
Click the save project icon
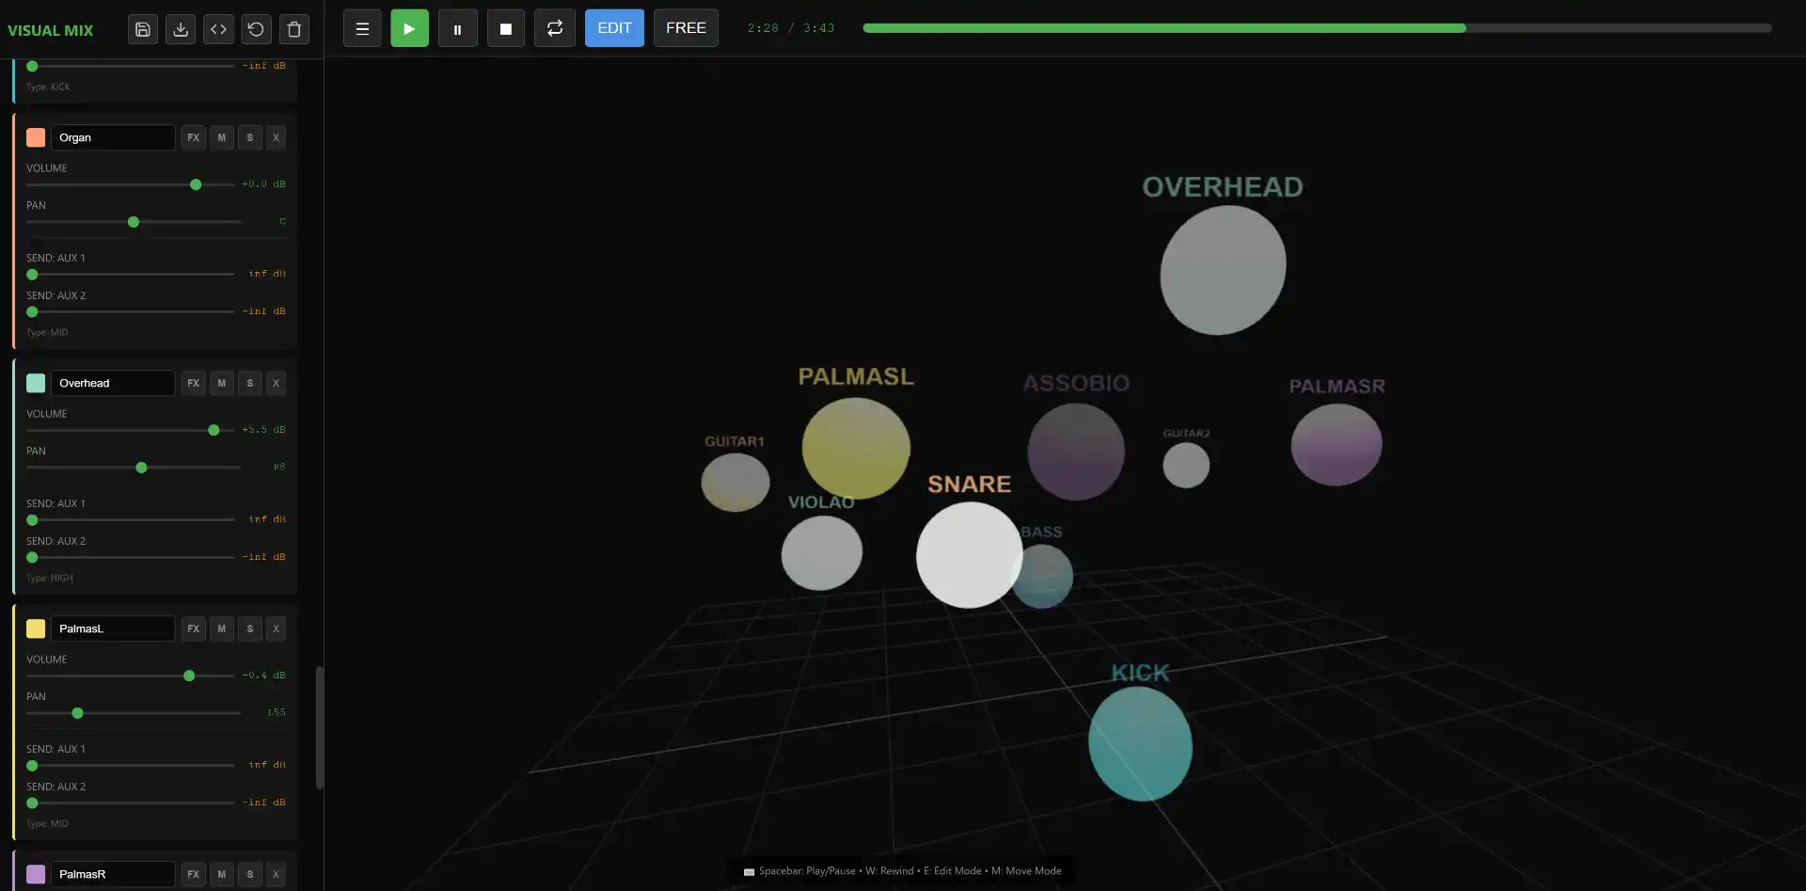point(143,28)
